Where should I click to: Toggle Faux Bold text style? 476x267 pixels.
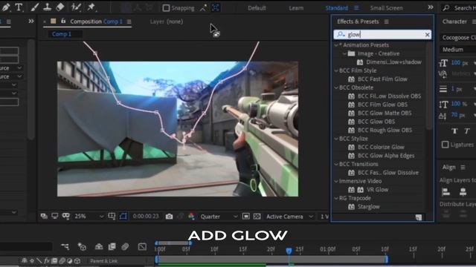click(454, 131)
